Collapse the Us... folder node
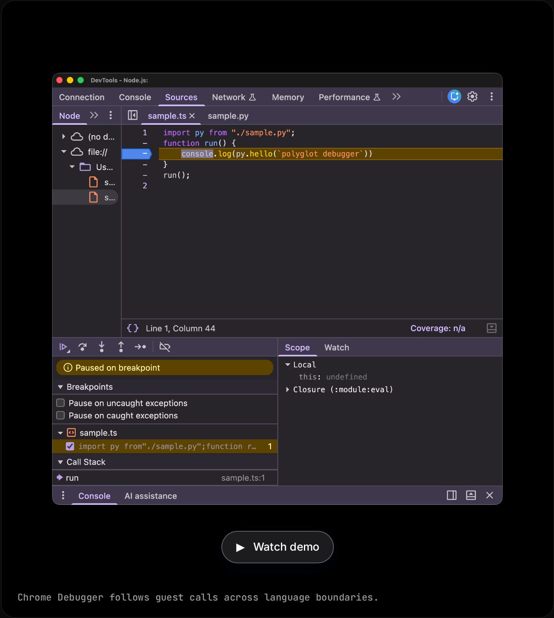The image size is (554, 618). point(72,167)
